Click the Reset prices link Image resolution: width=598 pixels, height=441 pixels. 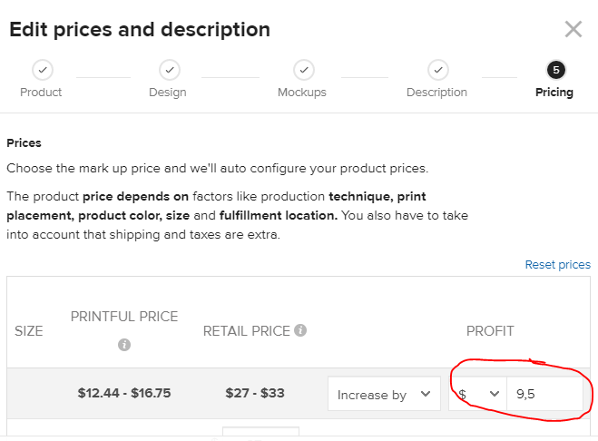(557, 264)
